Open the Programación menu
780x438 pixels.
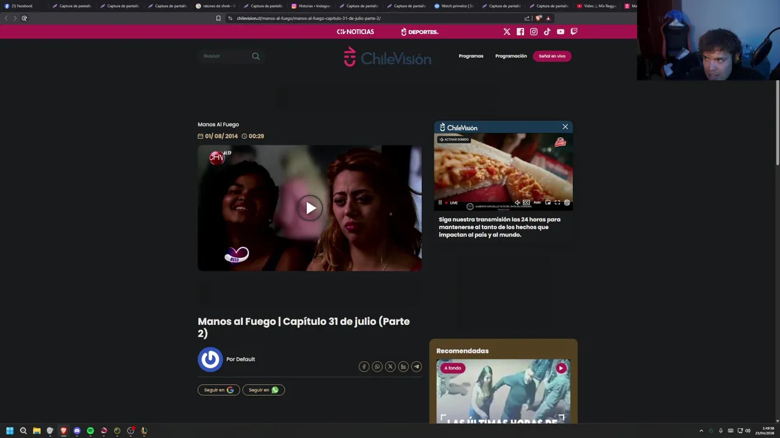[511, 56]
